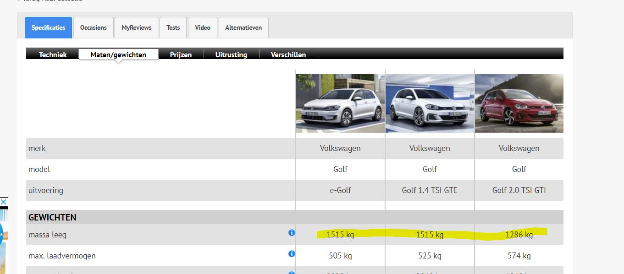
Task: Open the Uitrusting sub-tab
Action: [231, 54]
